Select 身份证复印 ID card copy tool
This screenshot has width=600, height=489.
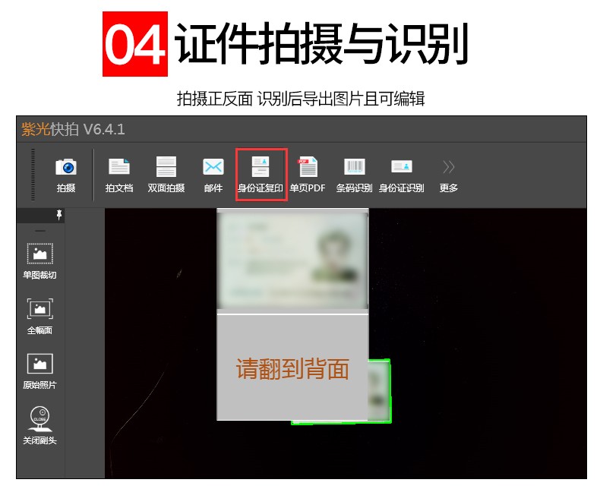261,175
